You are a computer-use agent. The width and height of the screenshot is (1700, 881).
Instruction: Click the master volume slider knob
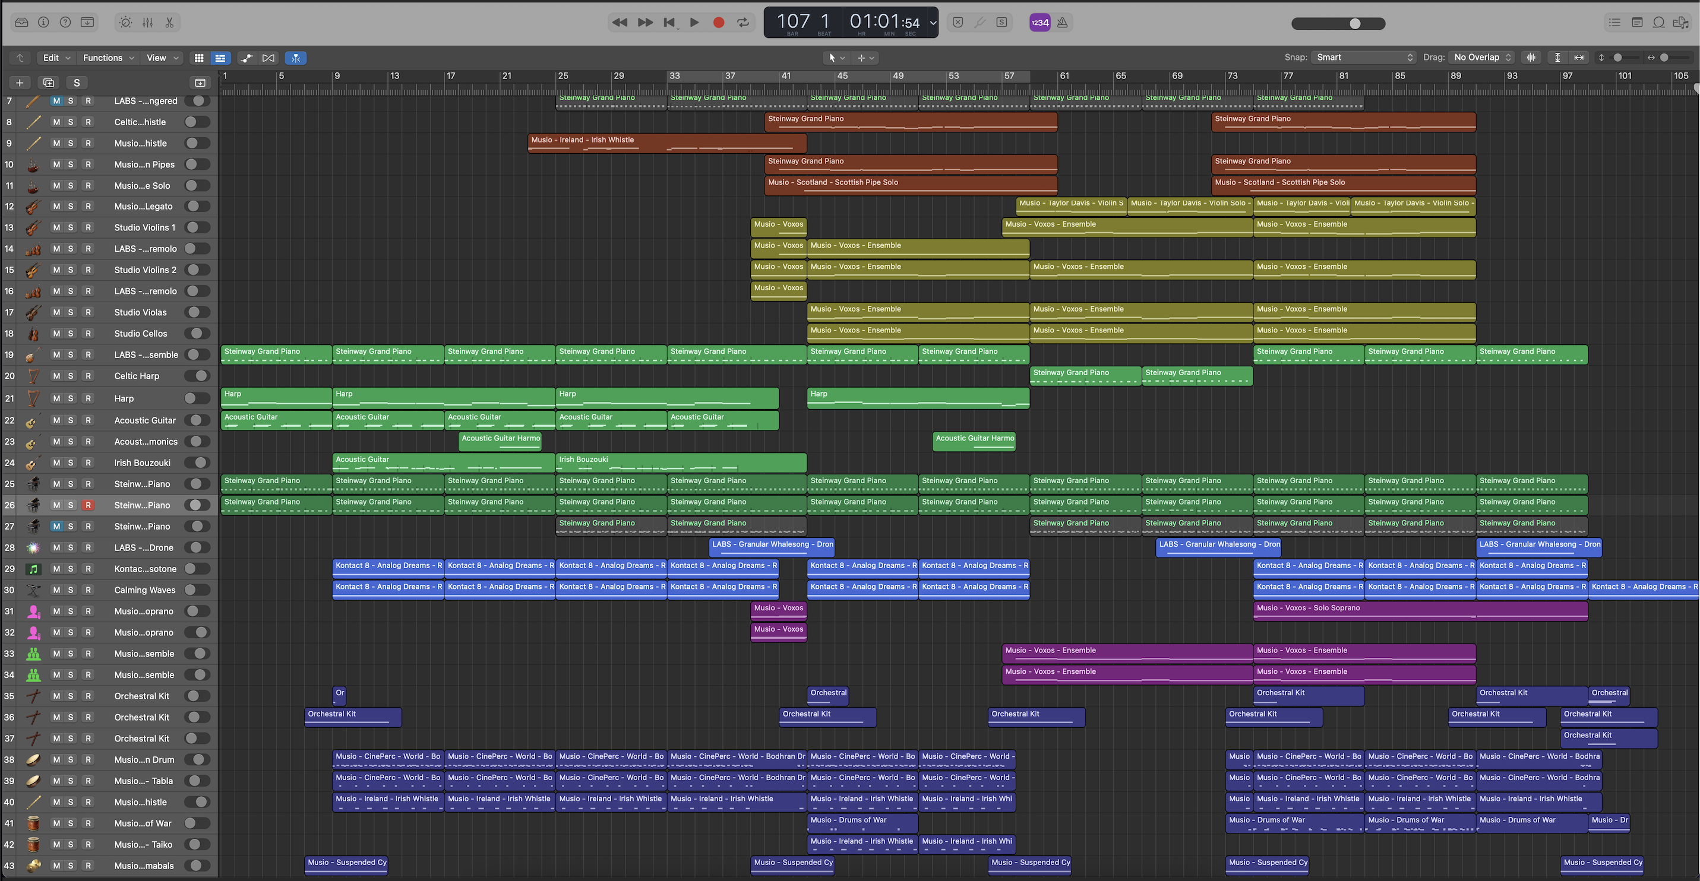tap(1355, 24)
